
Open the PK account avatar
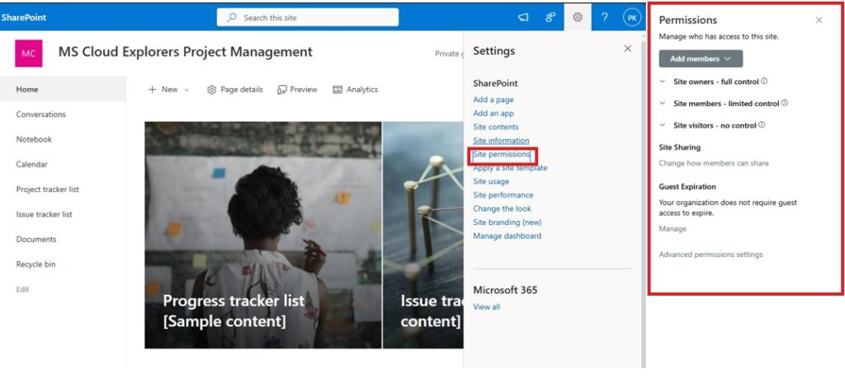pos(631,17)
